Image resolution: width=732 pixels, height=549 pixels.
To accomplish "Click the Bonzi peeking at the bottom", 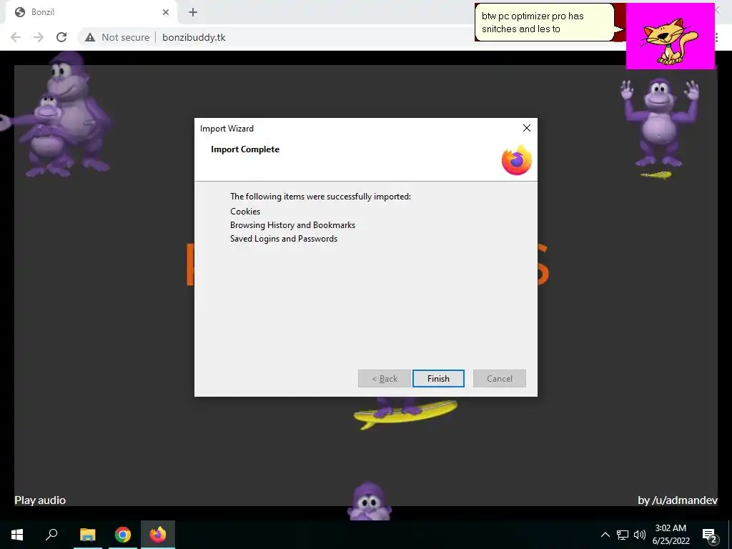I will (369, 500).
